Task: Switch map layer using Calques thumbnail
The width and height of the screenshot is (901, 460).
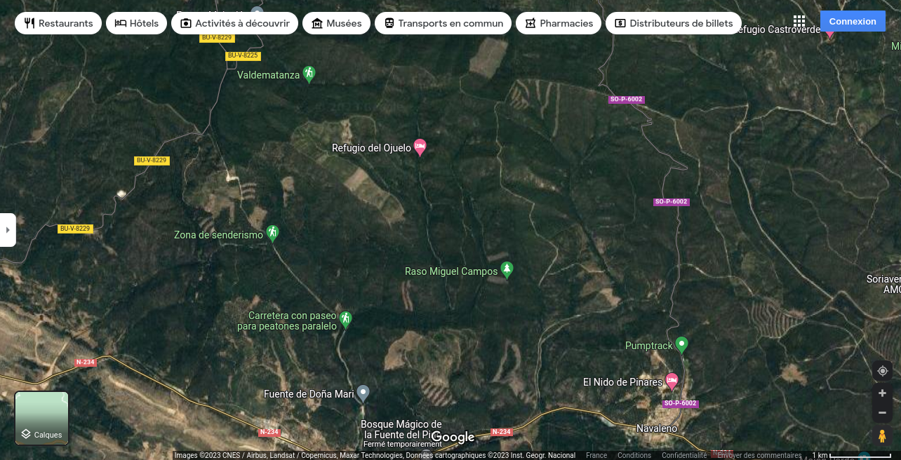Action: point(41,419)
